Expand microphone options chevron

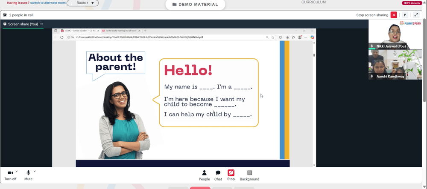[35, 171]
